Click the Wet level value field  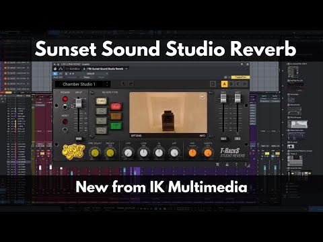click(238, 138)
